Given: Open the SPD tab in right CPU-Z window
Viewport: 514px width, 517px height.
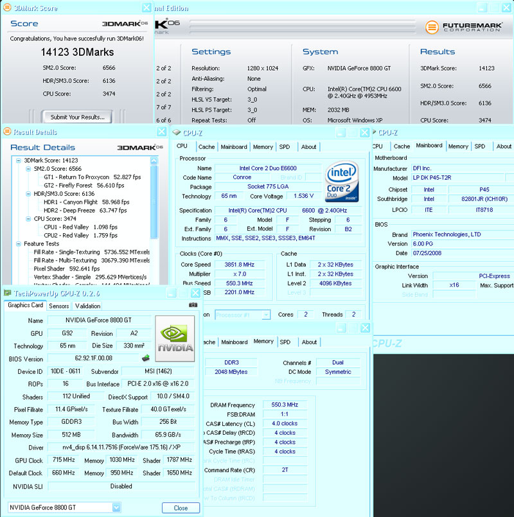Looking at the screenshot, I should (x=480, y=146).
